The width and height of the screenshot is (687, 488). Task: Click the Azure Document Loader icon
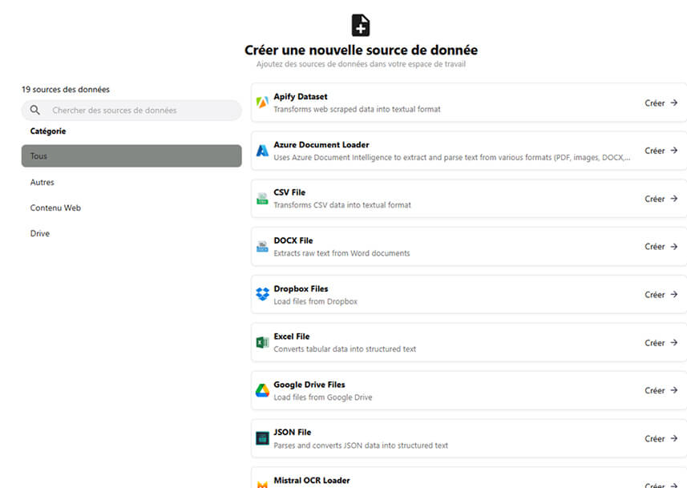pyautogui.click(x=263, y=150)
